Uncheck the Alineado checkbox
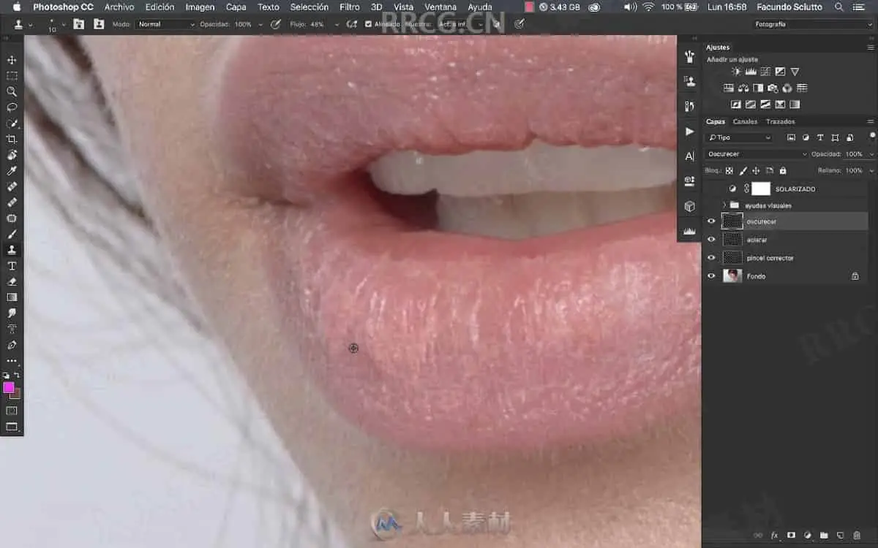Viewport: 878px width, 548px height. point(369,24)
